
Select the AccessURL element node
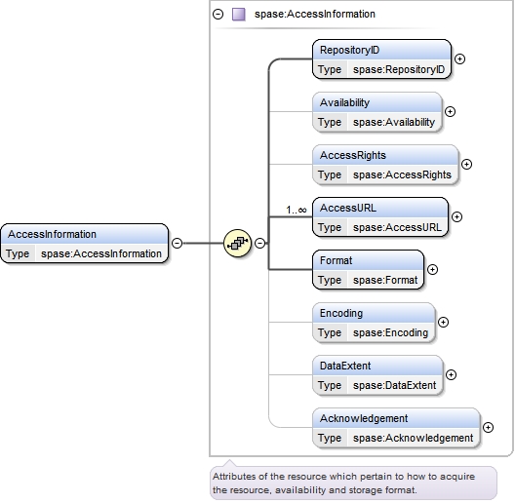point(380,217)
